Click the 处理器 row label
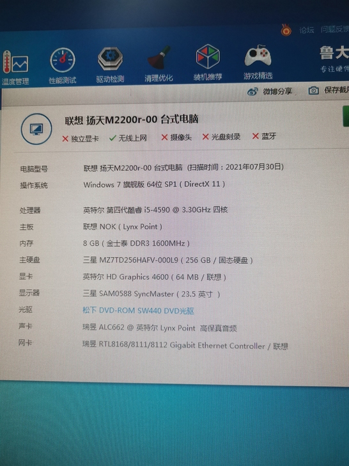Screen dimensions: 349x466 pos(30,211)
